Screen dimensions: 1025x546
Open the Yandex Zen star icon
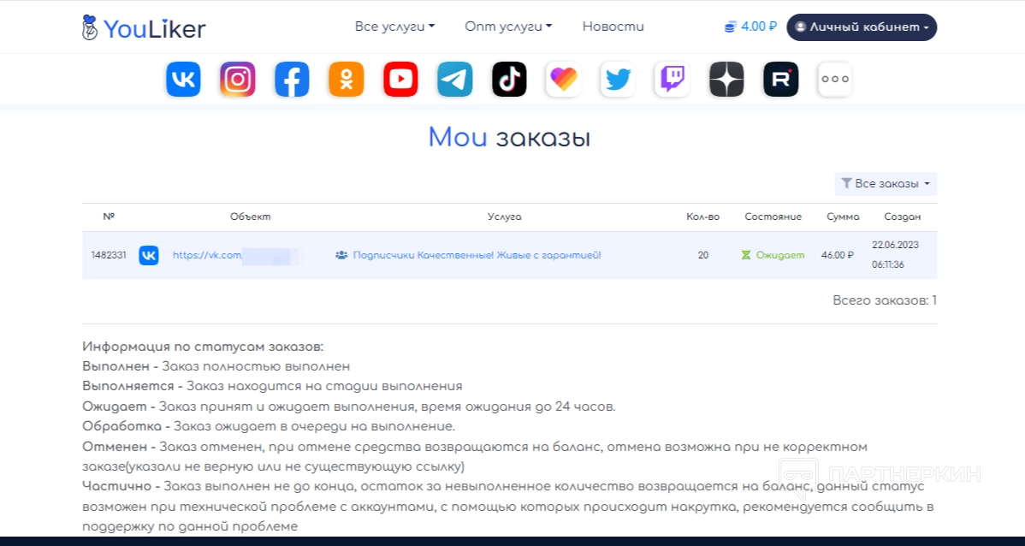[726, 79]
